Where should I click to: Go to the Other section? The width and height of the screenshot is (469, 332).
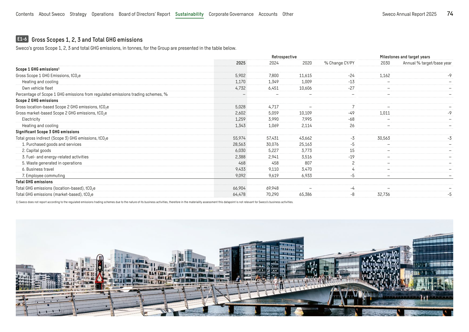click(288, 14)
